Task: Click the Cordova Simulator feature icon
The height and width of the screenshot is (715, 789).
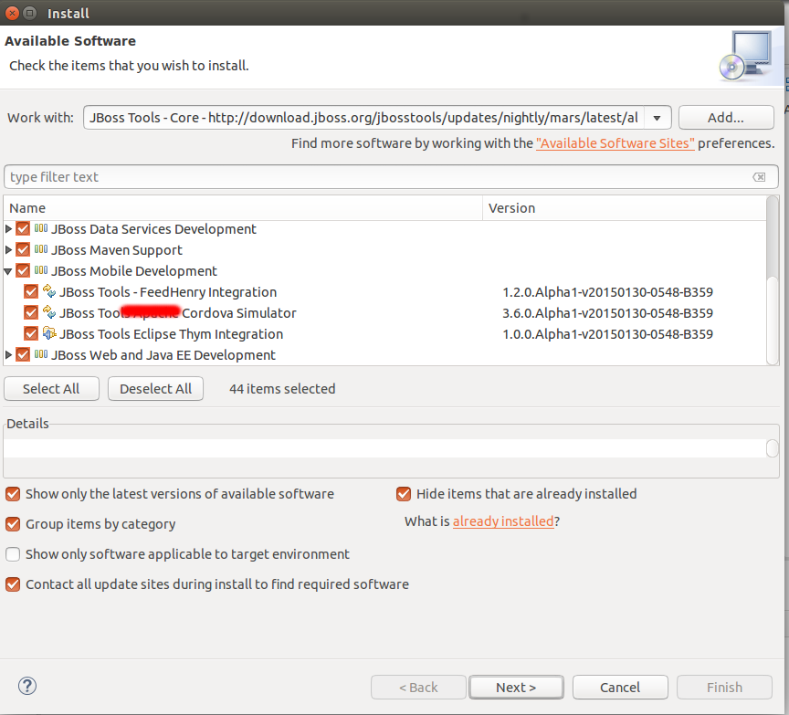Action: 49,312
